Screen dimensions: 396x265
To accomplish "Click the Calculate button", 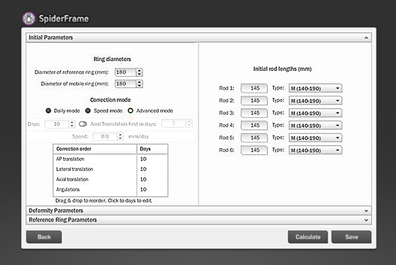I will click(x=308, y=237).
